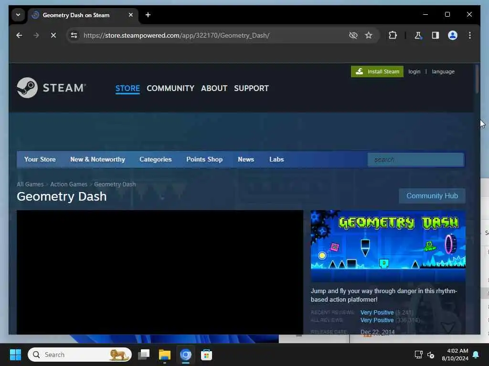The width and height of the screenshot is (489, 366).
Task: Click the recent reviews Very Positive link
Action: pyautogui.click(x=377, y=313)
